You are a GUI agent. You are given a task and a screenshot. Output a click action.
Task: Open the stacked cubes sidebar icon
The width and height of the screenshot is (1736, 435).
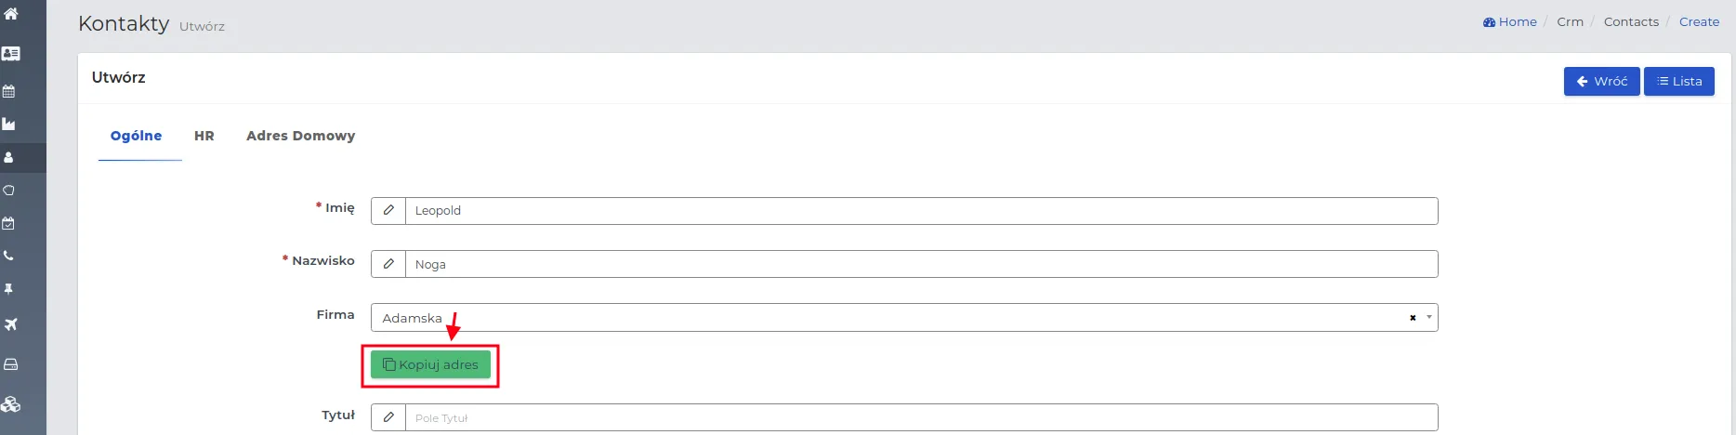click(11, 404)
